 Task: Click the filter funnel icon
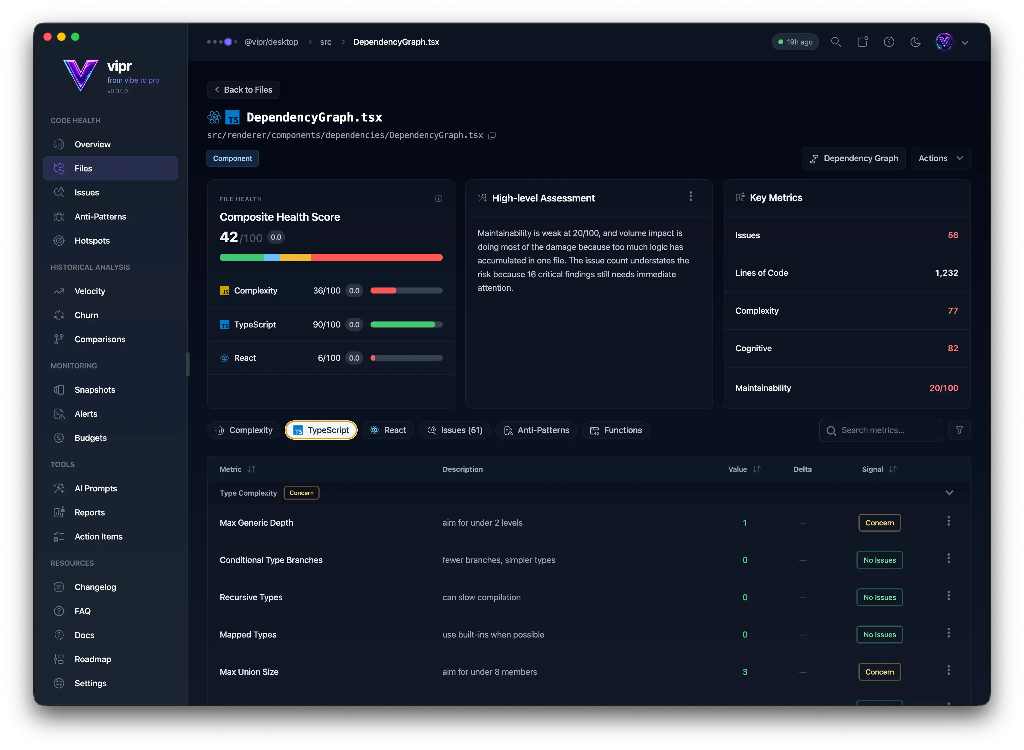(959, 430)
